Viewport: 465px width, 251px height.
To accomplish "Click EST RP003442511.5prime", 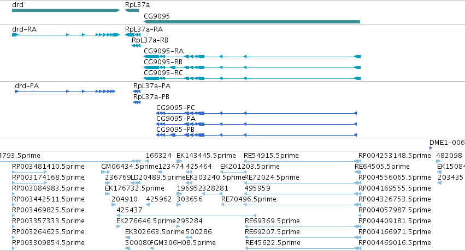I will 48,199.
